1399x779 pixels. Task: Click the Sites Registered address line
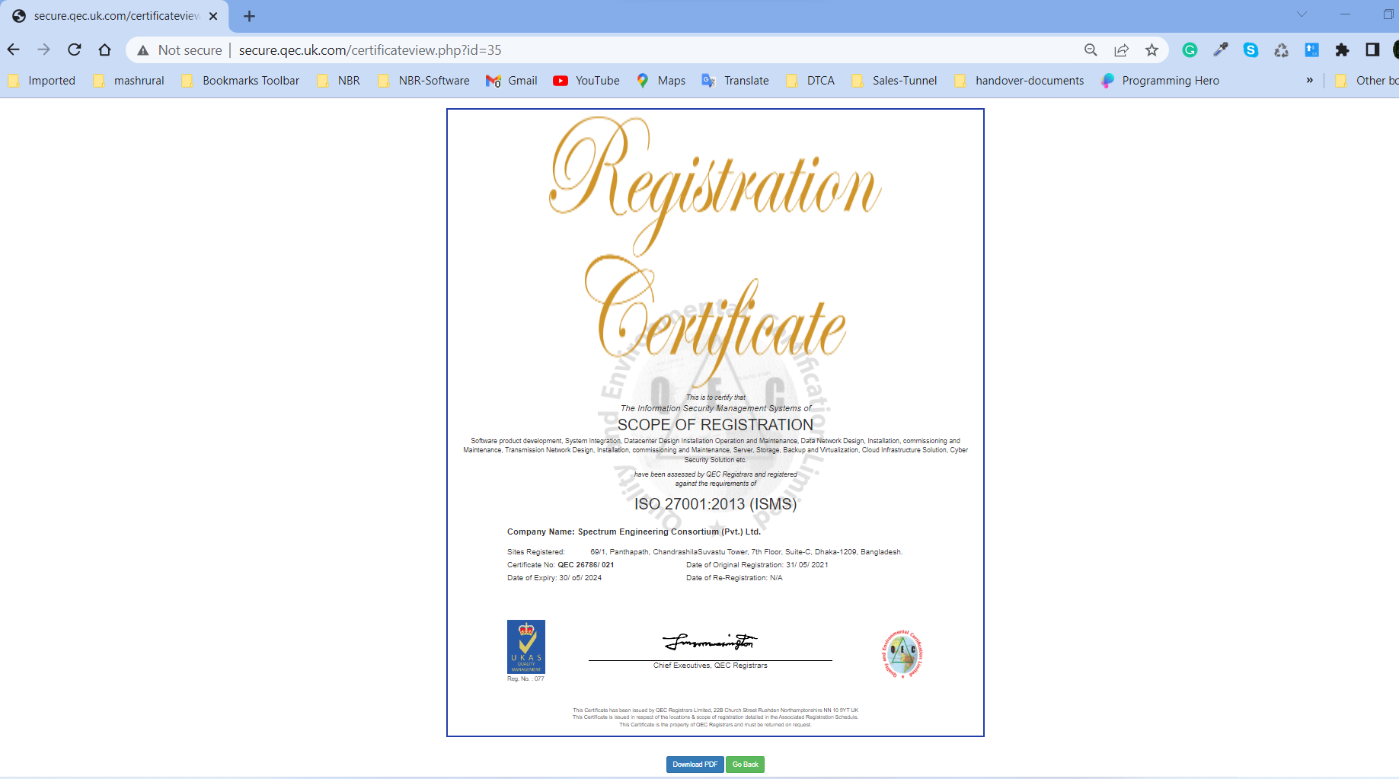click(704, 552)
